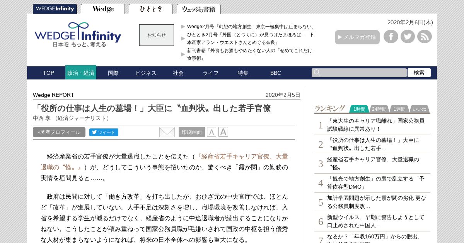Open ranking 3: 経産省若手キャリア官僚、大量退職
Image resolution: width=464 pixels, height=243 pixels.
click(373, 164)
